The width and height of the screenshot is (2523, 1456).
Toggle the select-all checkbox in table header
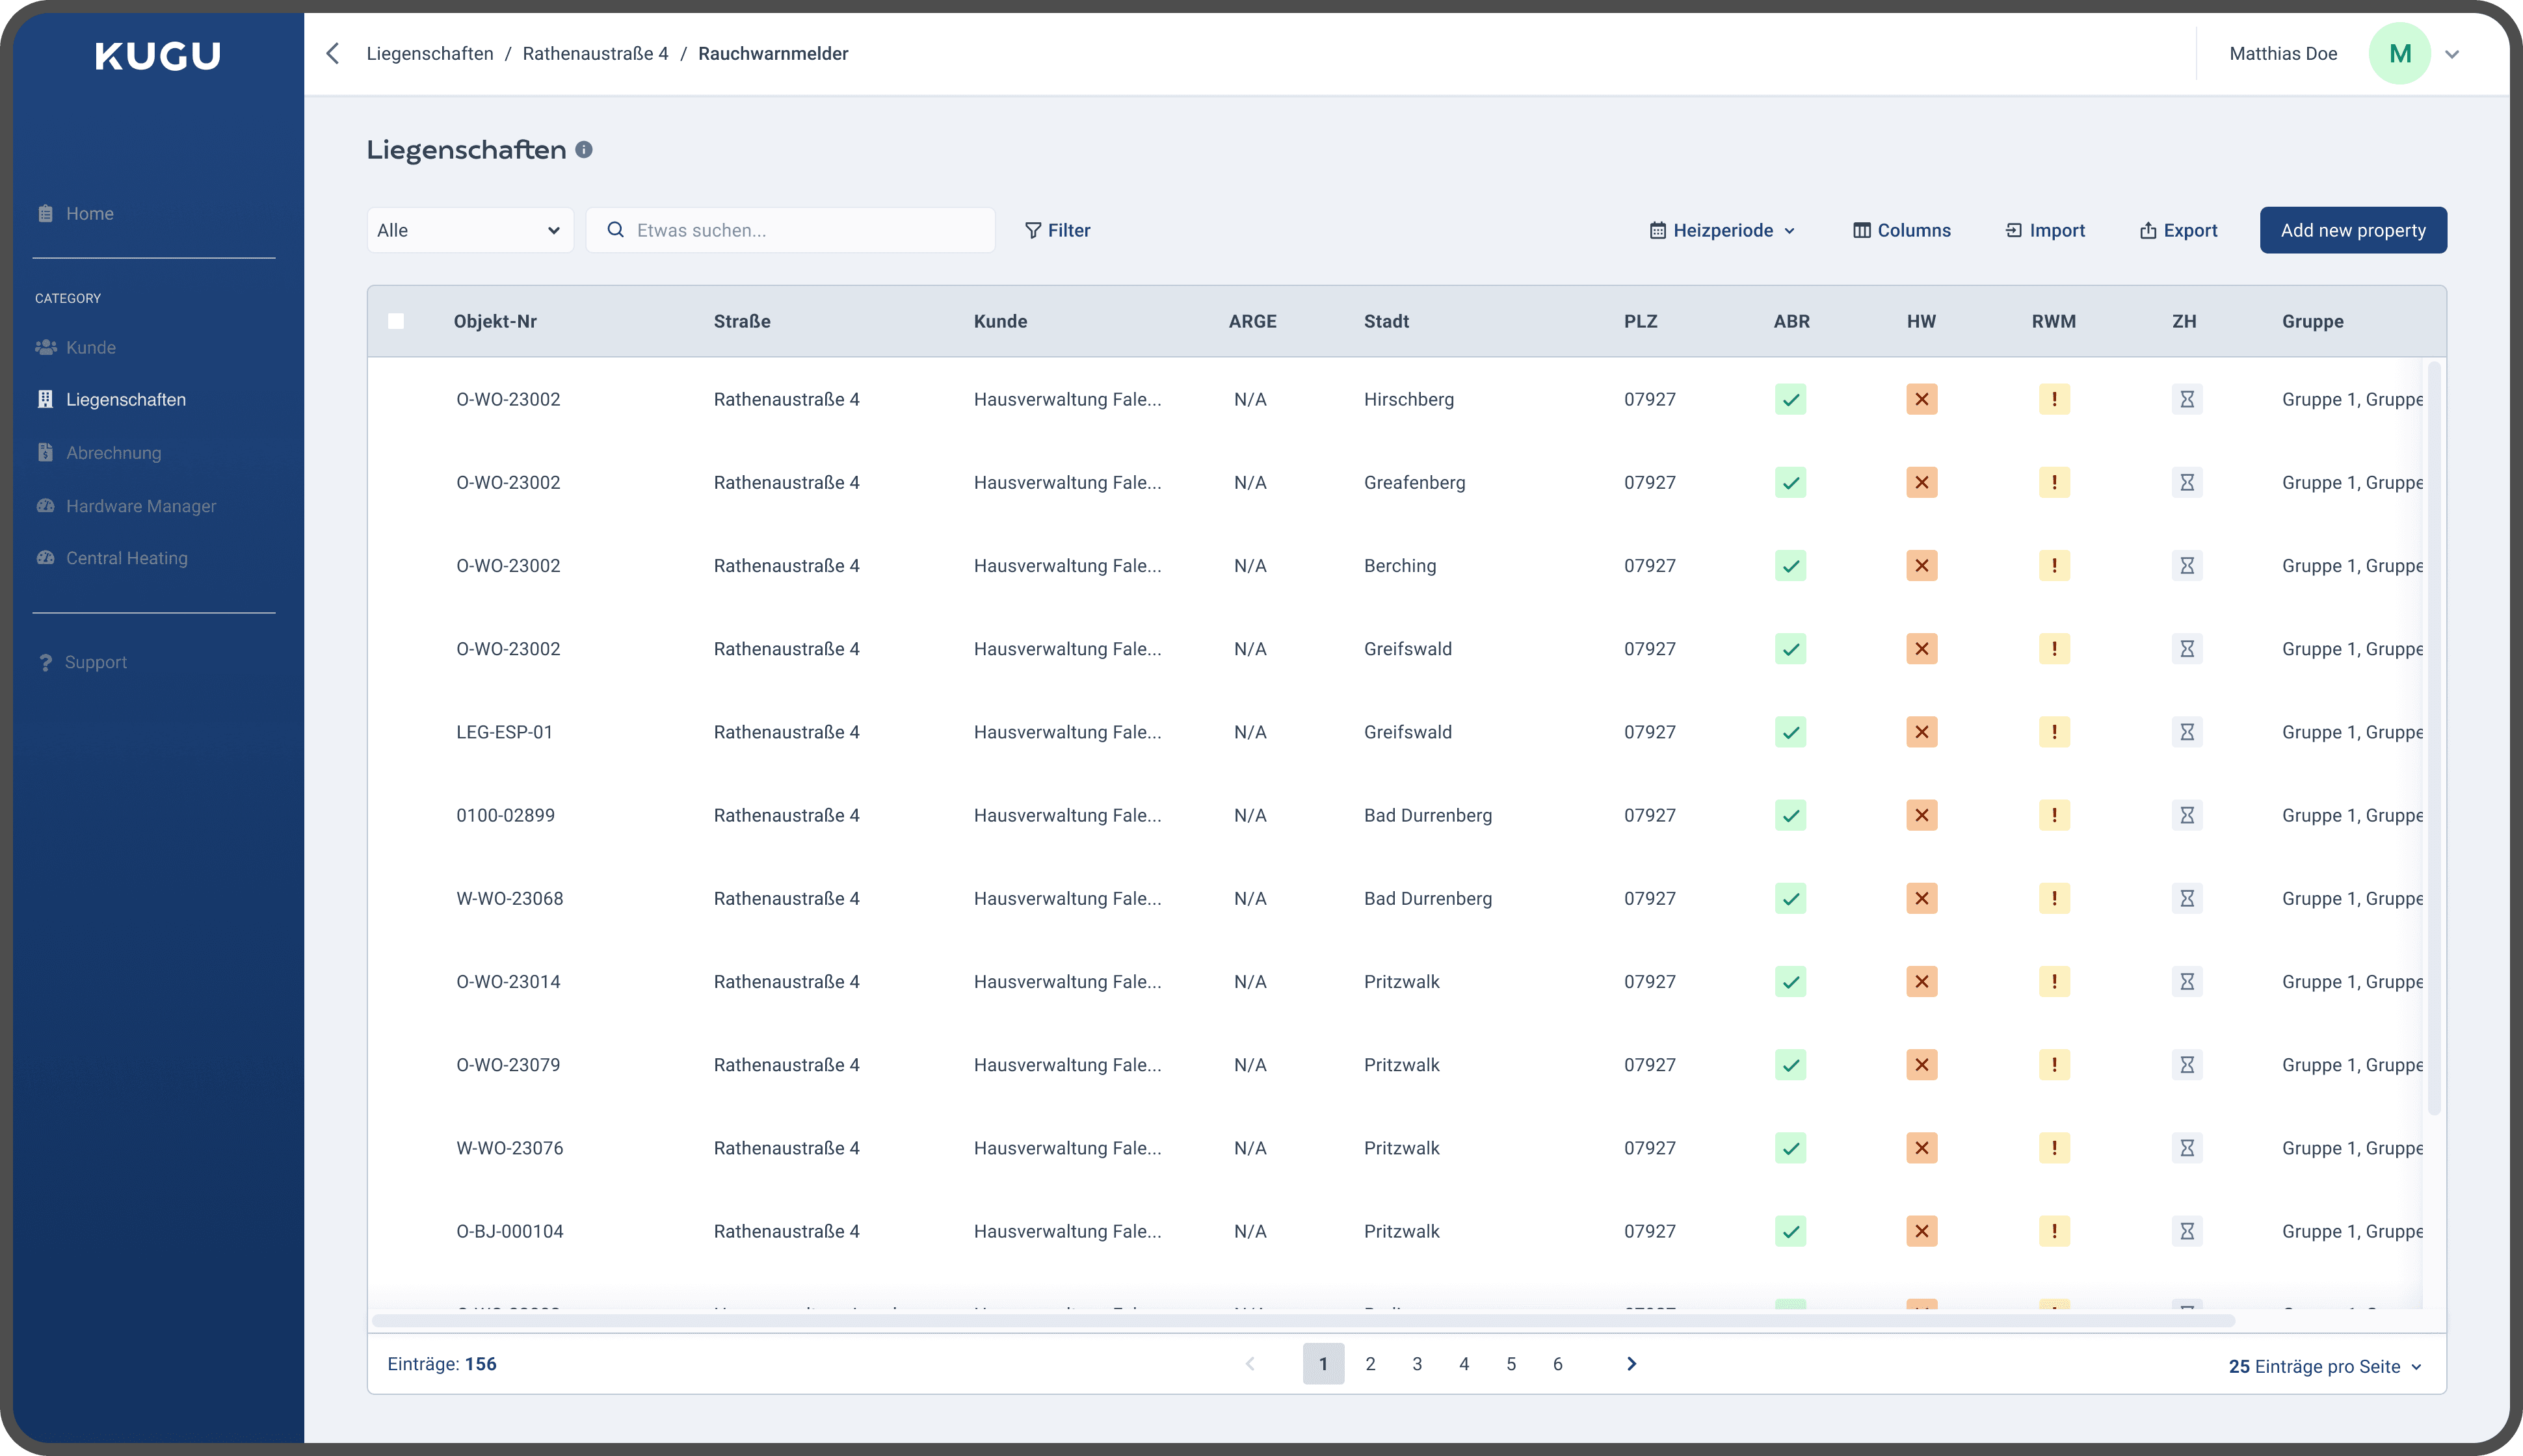(x=396, y=322)
